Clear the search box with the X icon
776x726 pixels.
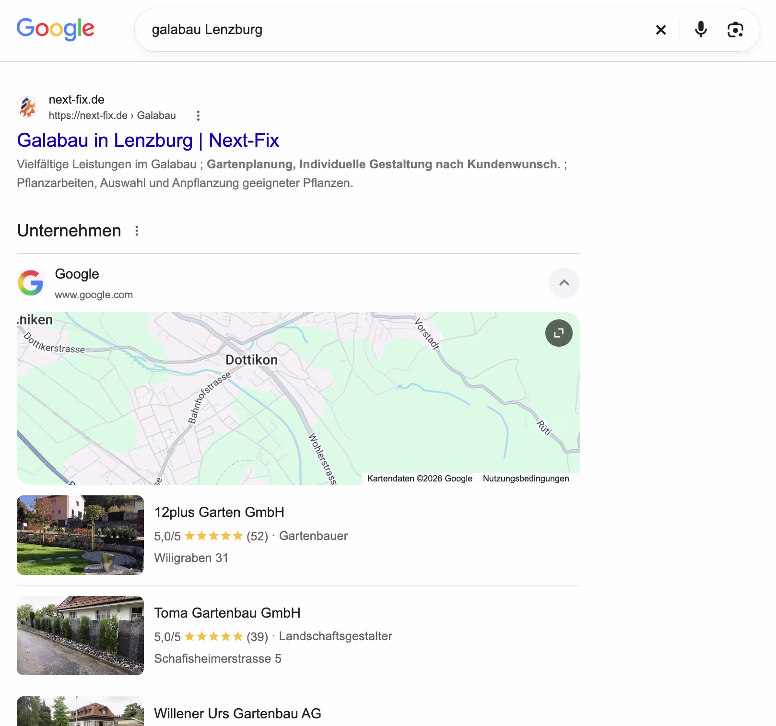pos(661,30)
